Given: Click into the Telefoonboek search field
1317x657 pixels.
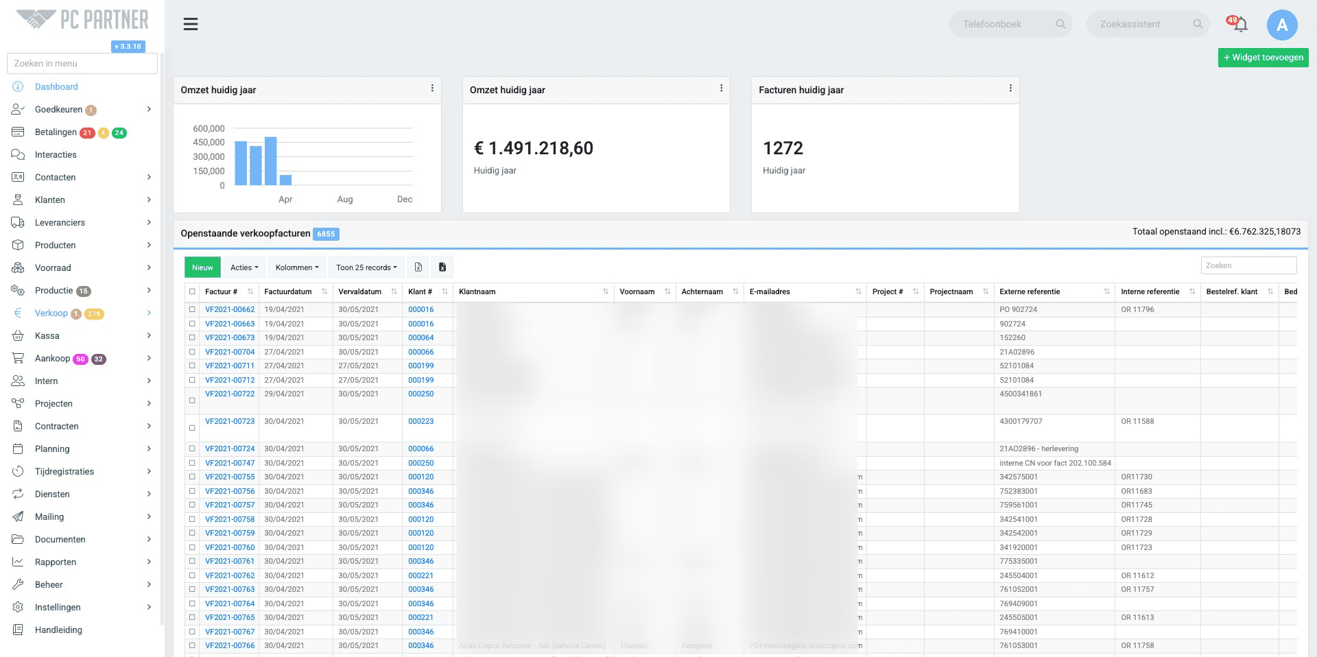Looking at the screenshot, I should (1010, 24).
